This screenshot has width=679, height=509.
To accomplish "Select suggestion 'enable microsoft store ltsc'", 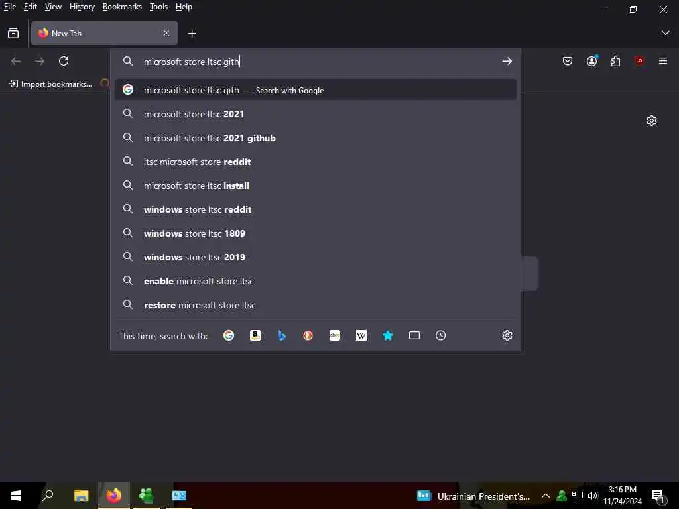I will (x=315, y=281).
